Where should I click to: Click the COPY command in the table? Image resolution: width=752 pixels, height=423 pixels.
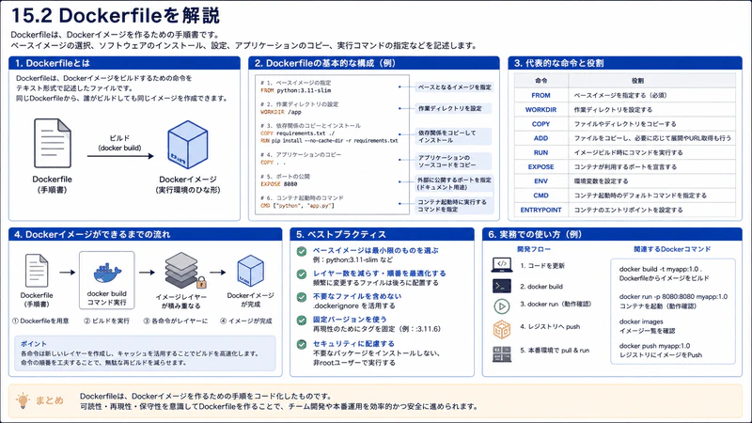pos(541,124)
